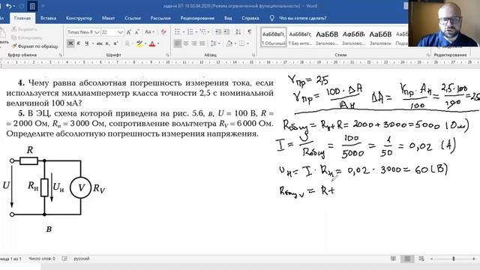Click the Bullets list icon

177,31
